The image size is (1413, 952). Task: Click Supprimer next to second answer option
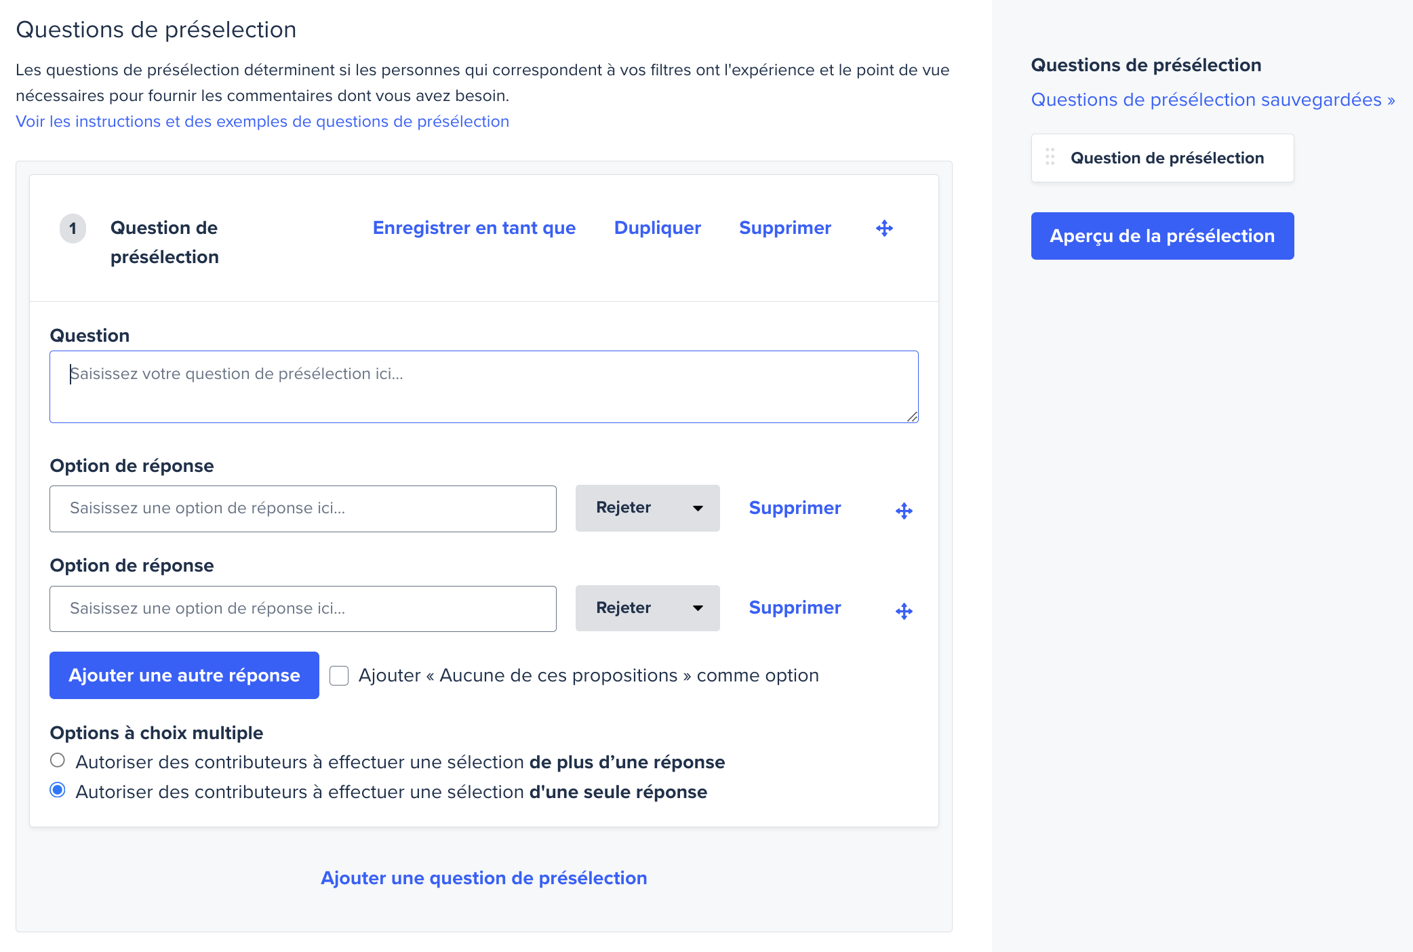[x=795, y=608]
